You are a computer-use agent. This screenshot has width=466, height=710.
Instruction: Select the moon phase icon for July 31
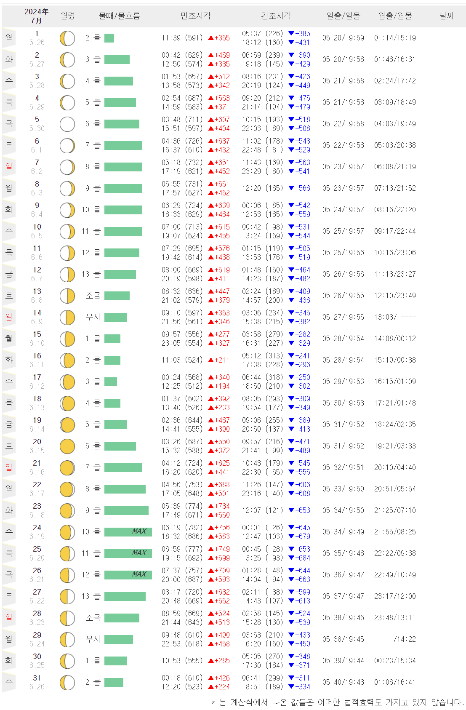click(x=67, y=683)
